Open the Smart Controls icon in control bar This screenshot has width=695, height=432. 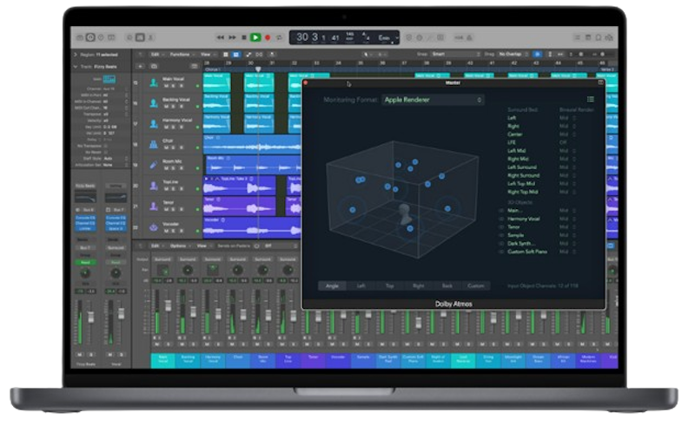pyautogui.click(x=129, y=37)
